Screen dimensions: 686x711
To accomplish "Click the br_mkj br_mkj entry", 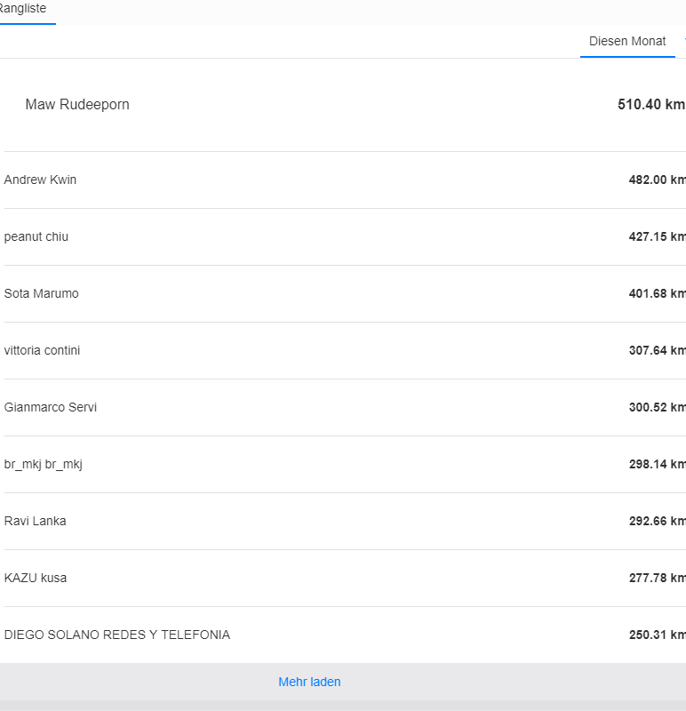I will (44, 464).
